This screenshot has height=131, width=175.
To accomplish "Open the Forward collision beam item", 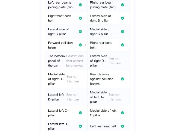I will click(66, 45).
